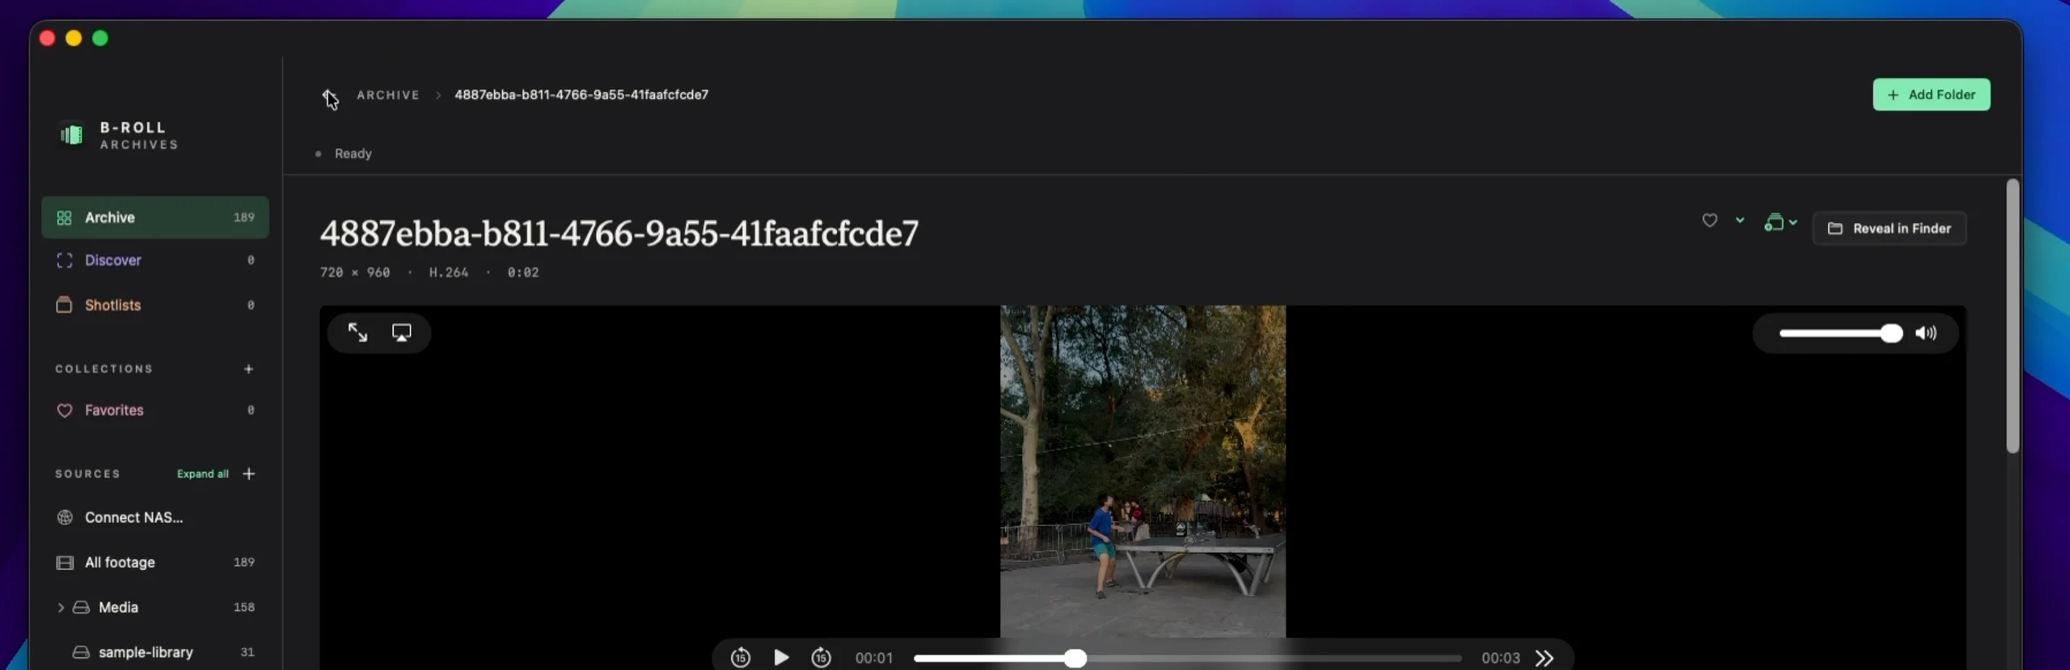2070x670 pixels.
Task: Select the sample-library source
Action: (x=155, y=652)
